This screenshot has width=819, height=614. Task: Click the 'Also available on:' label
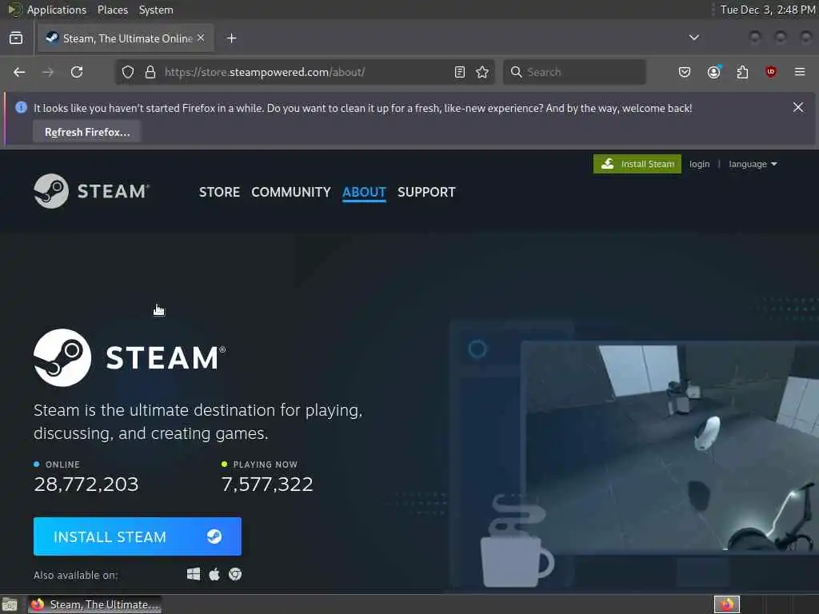point(76,575)
